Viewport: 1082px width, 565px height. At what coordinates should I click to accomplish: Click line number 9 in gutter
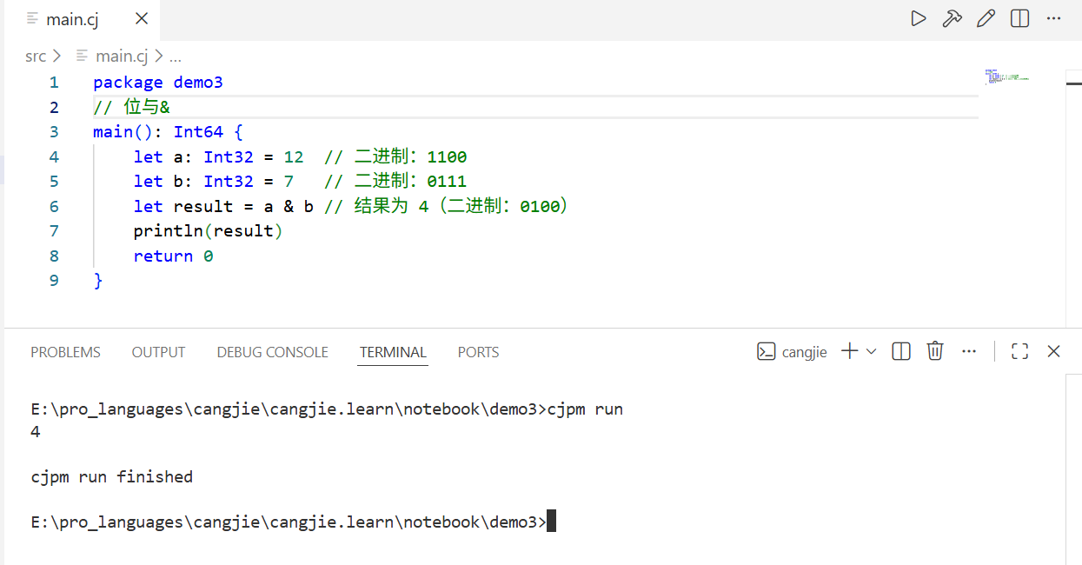coord(54,281)
